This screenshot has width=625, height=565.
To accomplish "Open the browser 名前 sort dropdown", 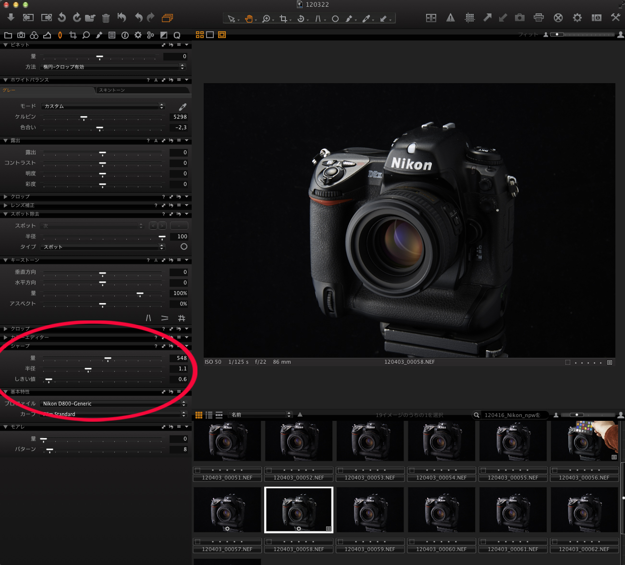I will [x=260, y=415].
